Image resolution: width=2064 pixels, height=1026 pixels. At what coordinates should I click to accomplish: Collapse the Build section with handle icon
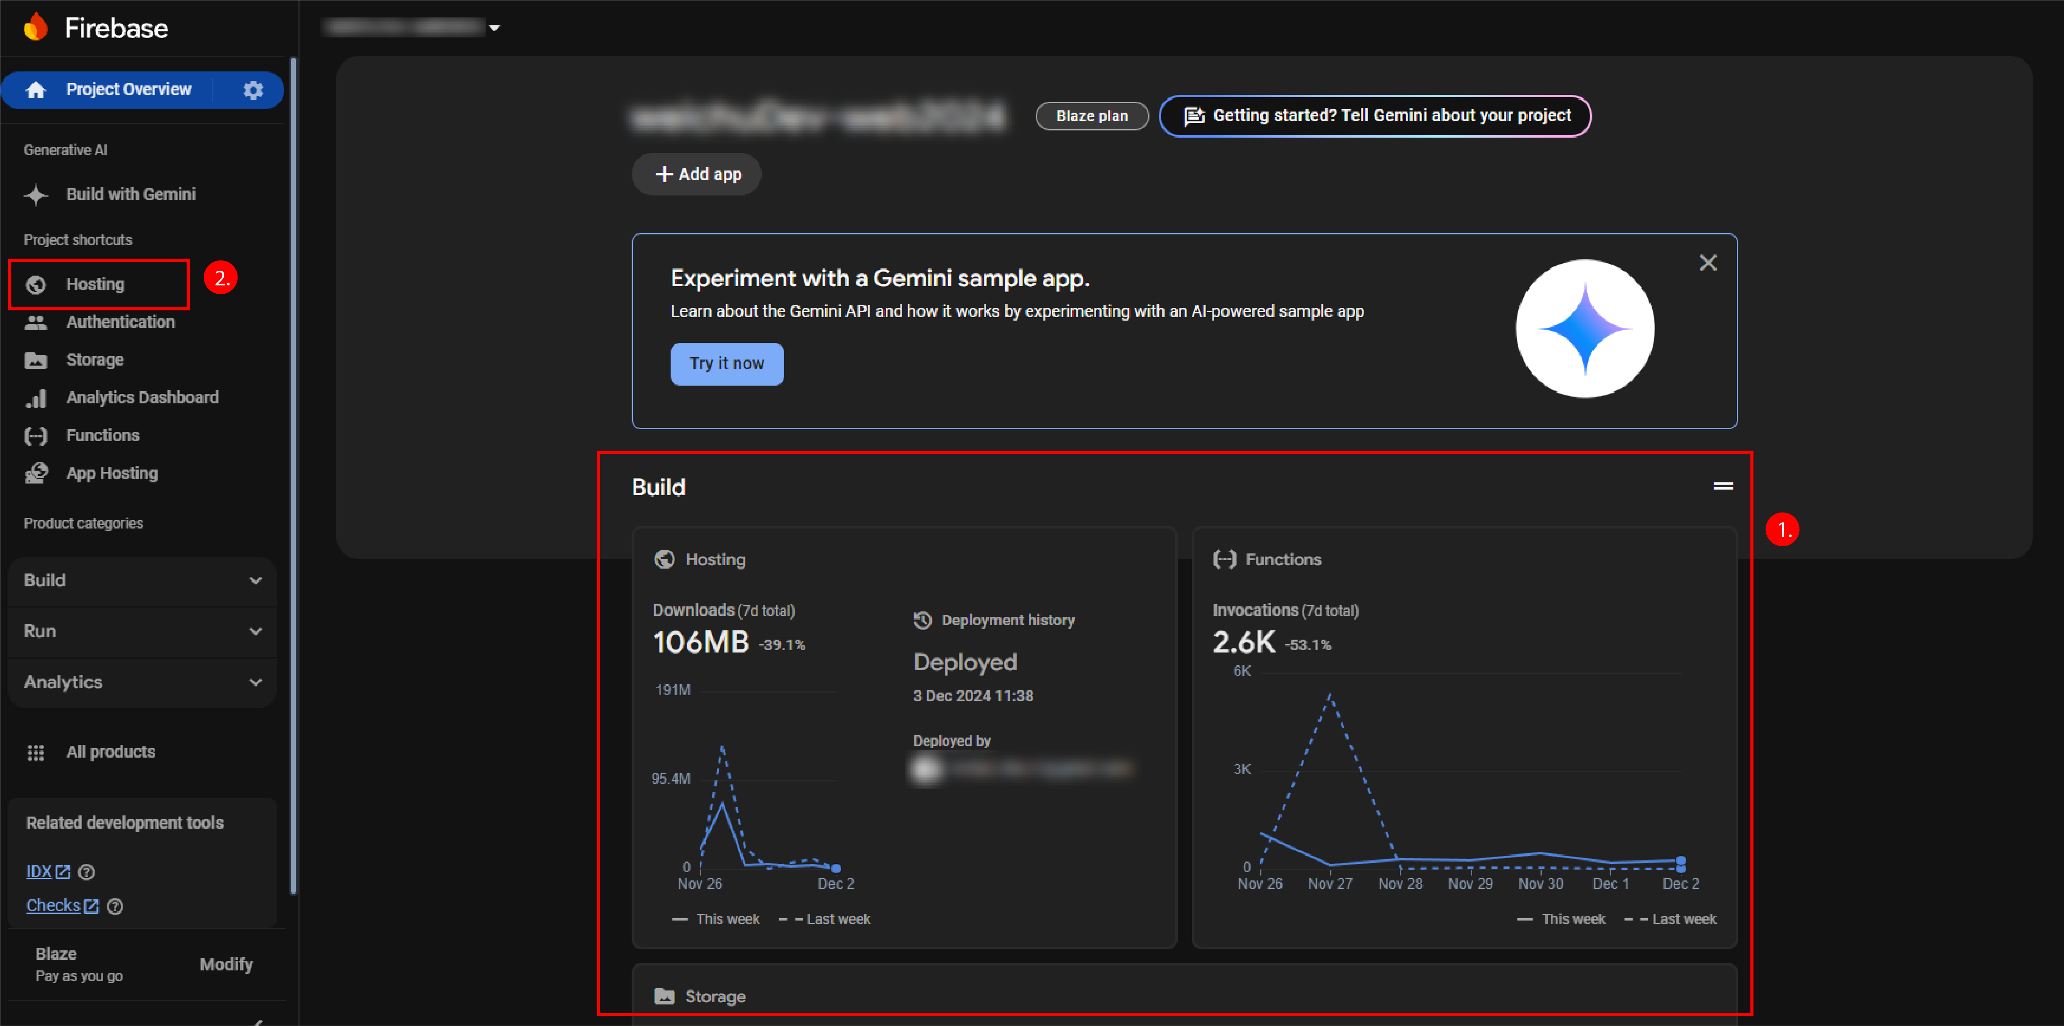[x=1724, y=486]
